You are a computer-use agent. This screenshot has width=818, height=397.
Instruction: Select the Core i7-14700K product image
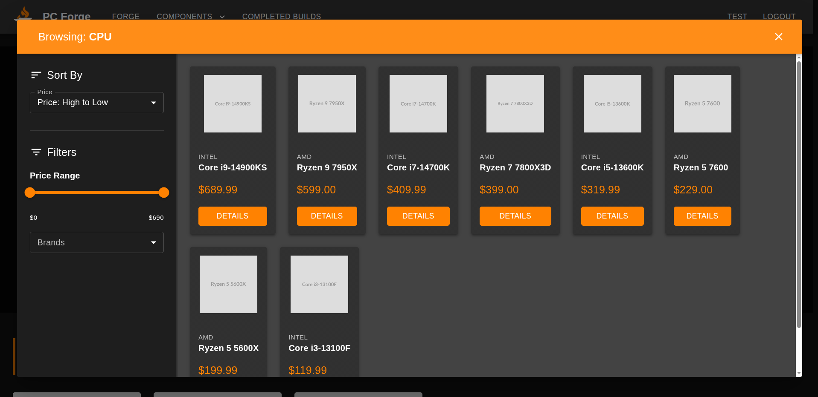pyautogui.click(x=418, y=104)
